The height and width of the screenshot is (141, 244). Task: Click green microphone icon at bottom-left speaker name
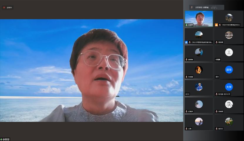(x=1, y=139)
